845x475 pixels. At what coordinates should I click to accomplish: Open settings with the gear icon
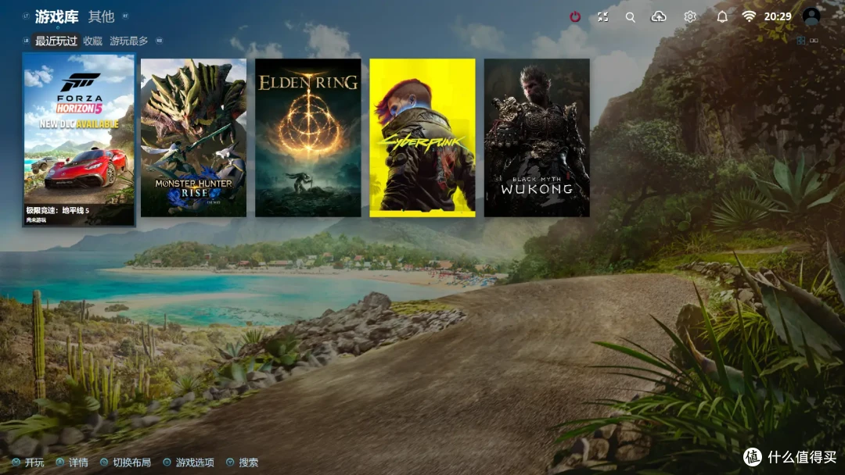point(690,16)
